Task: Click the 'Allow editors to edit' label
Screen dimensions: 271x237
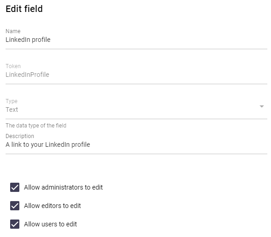Action: (x=53, y=206)
